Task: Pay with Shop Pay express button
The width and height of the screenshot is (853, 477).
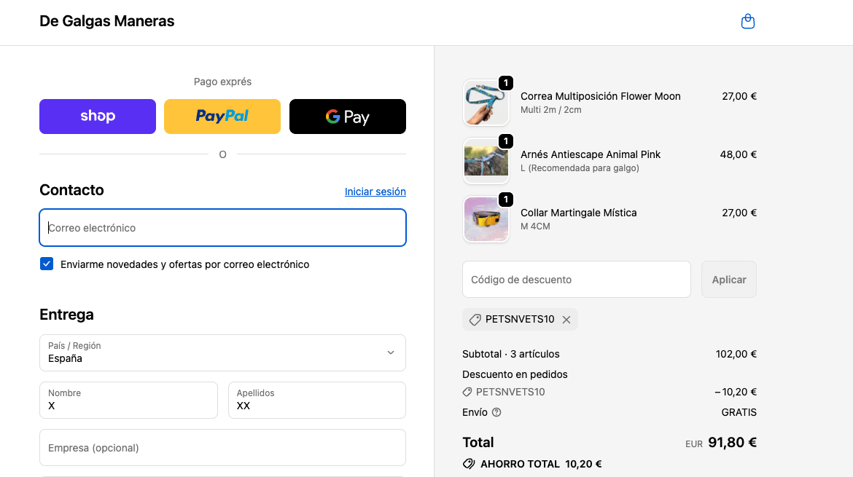Action: [98, 117]
